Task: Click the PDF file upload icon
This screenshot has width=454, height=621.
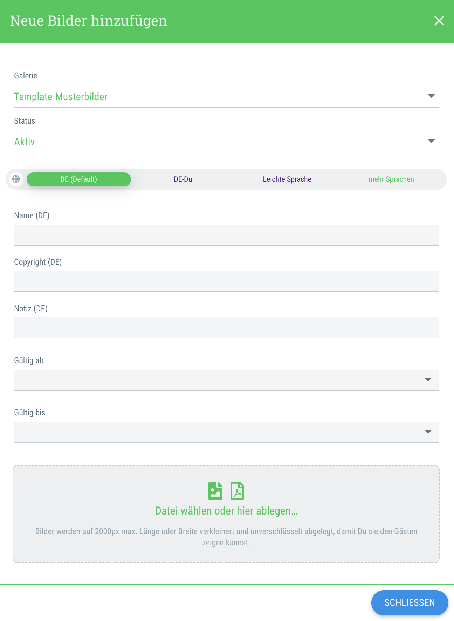Action: (x=237, y=491)
